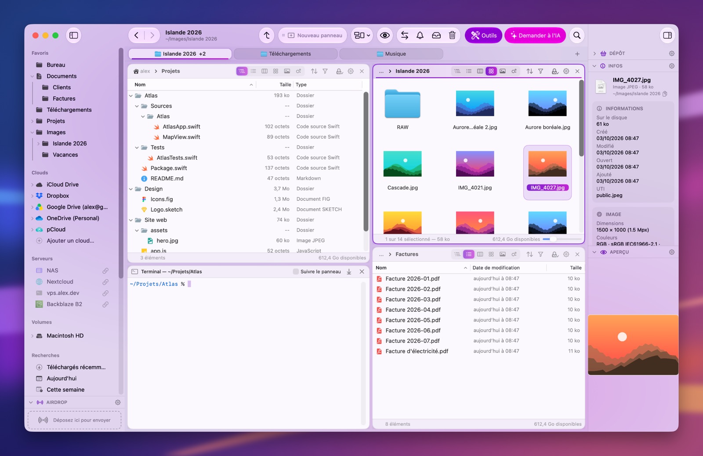
Task: Click the trash icon in the toolbar
Action: pos(452,36)
